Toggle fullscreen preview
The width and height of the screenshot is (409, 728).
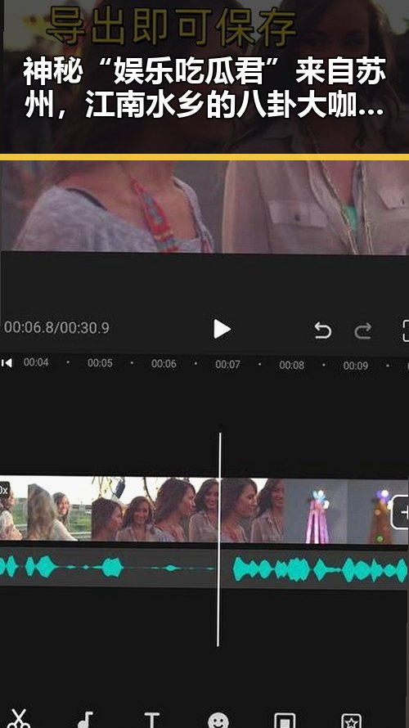(x=405, y=330)
